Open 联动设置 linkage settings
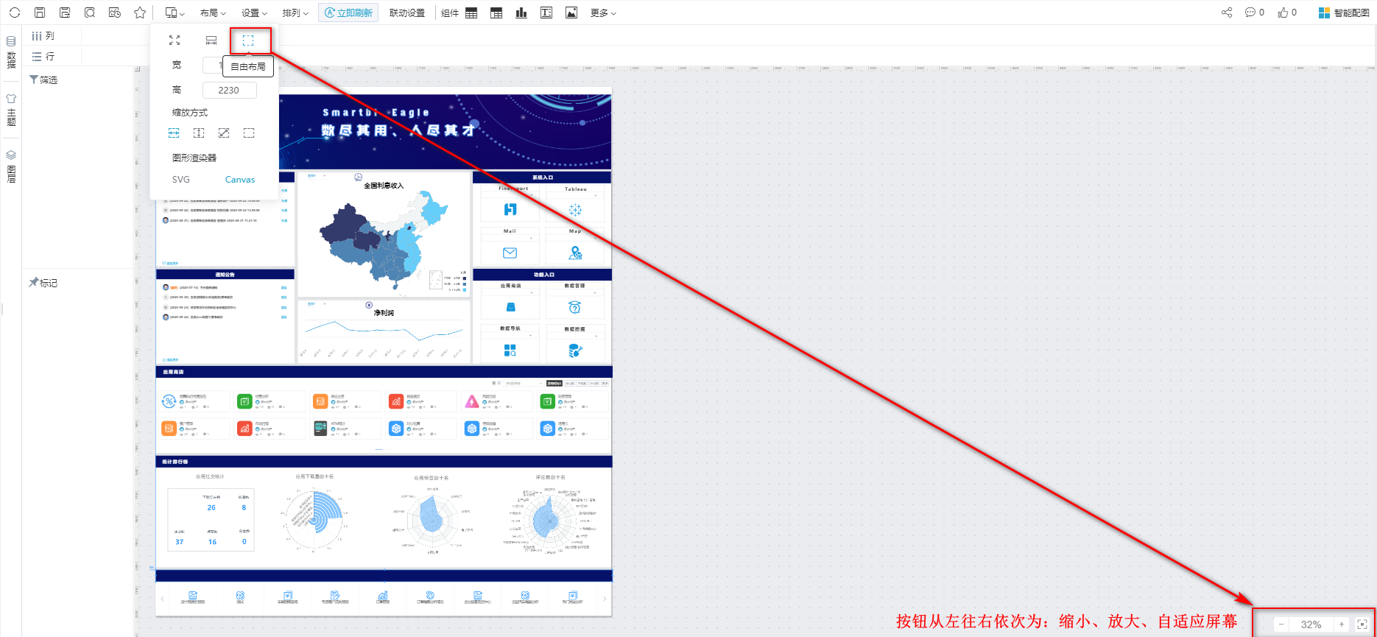 (x=407, y=13)
